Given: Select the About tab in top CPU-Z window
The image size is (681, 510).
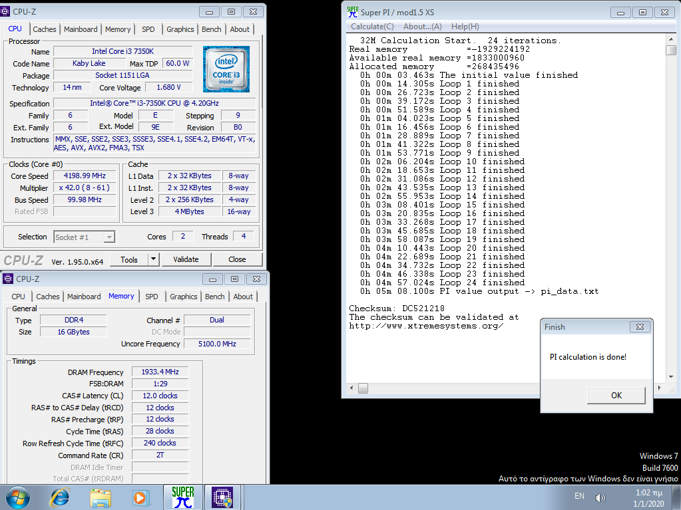Looking at the screenshot, I should 240,29.
